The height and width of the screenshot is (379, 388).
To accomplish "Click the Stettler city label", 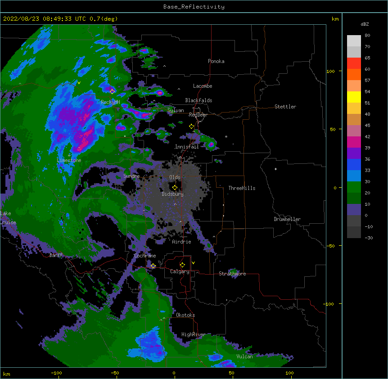I will coord(285,107).
